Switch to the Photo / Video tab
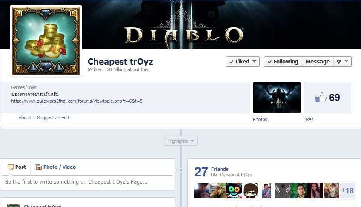Viewport: 361px width, 207px height. click(55, 167)
